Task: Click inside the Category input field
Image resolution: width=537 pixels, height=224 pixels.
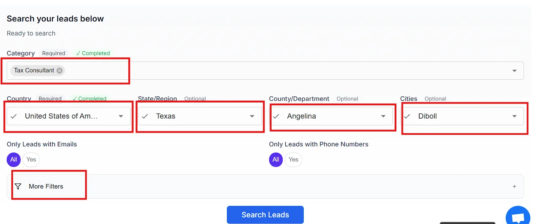Action: pyautogui.click(x=268, y=71)
